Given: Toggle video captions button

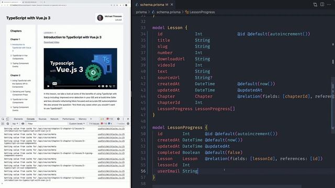Looking at the screenshot, I should (x=103, y=86).
